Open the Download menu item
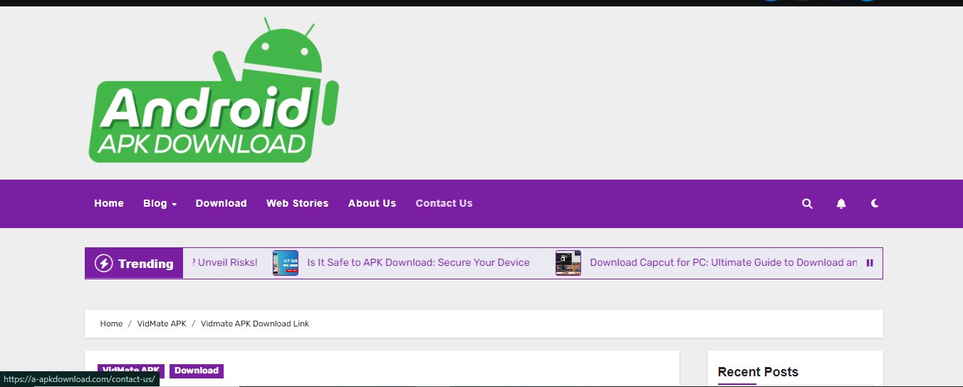 tap(221, 204)
